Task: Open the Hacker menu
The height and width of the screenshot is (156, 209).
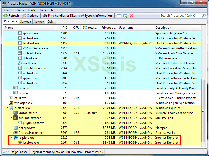Action: click(x=9, y=10)
